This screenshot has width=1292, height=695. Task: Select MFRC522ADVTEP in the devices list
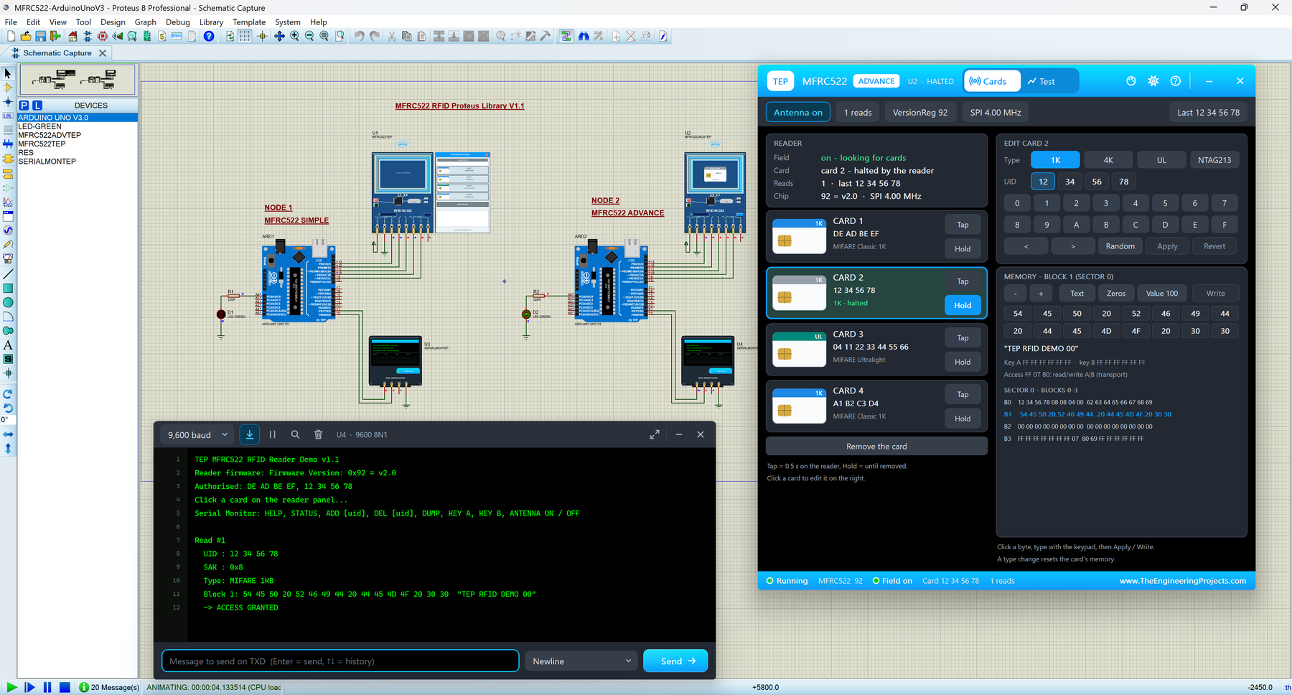coord(50,135)
